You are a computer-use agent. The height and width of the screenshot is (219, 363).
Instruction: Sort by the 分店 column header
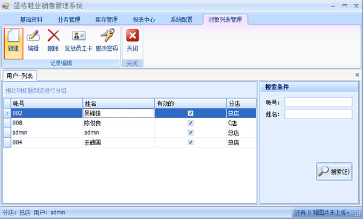241,103
